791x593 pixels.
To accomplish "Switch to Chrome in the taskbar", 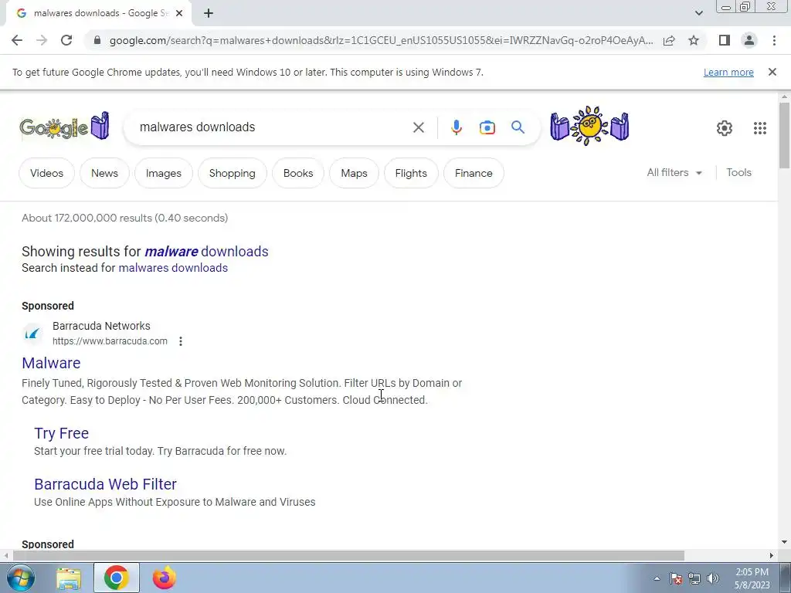I will pyautogui.click(x=117, y=578).
